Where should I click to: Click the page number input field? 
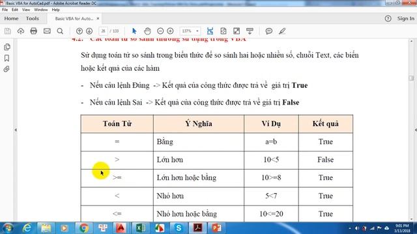(x=103, y=31)
